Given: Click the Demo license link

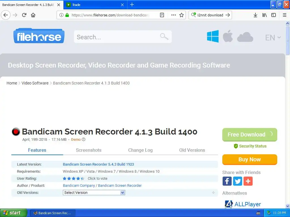Looking at the screenshot, I should coord(76,139).
